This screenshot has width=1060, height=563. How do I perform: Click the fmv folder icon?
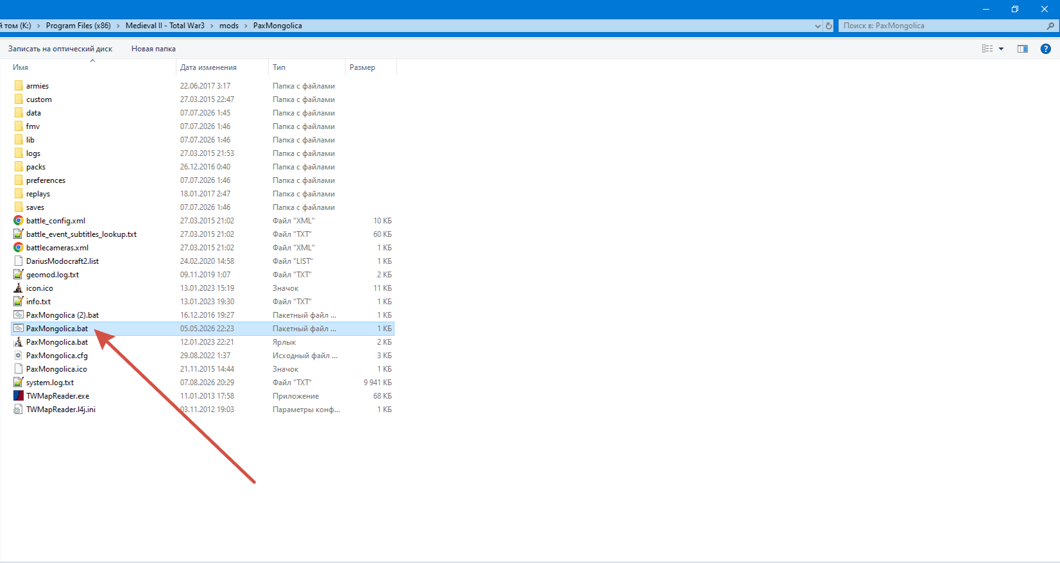18,126
